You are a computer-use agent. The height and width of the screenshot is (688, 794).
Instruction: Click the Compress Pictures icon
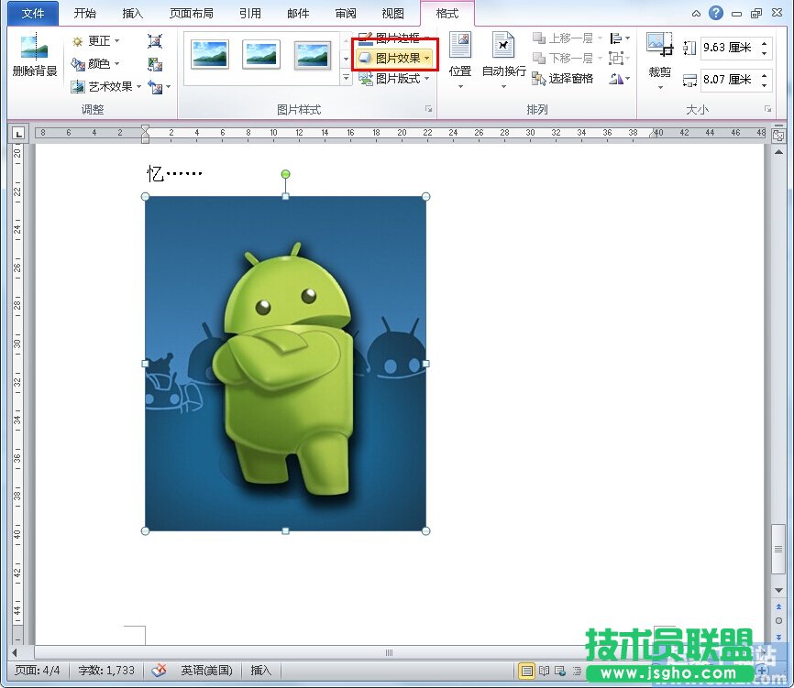point(155,41)
